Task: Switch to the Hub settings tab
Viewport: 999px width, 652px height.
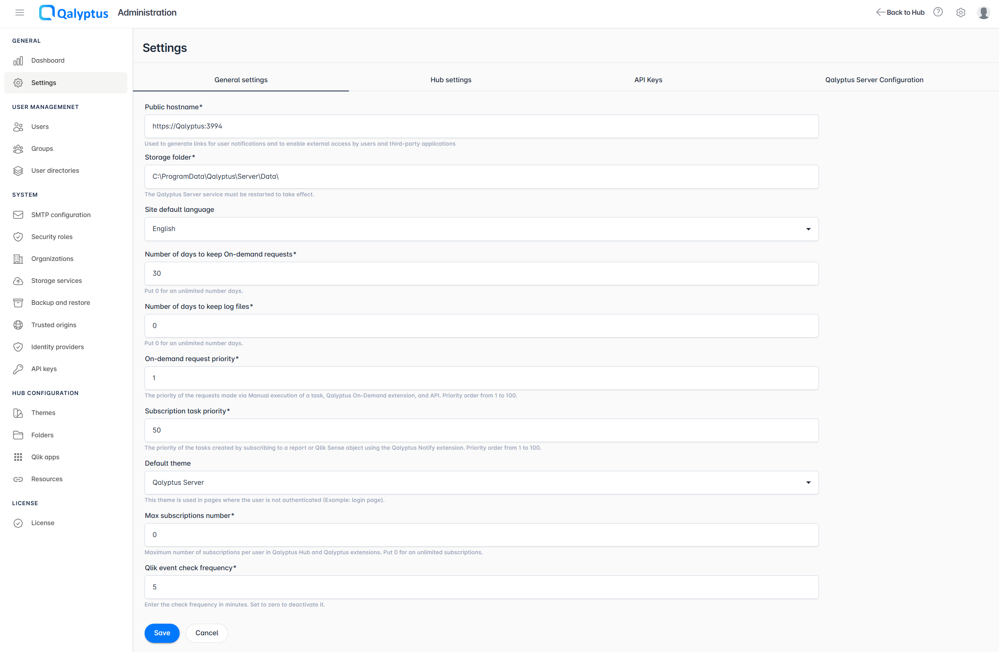Action: tap(450, 80)
